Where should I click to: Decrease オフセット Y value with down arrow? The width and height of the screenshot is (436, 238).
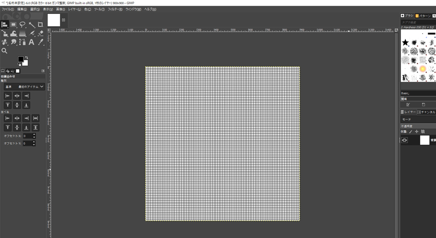[34, 145]
